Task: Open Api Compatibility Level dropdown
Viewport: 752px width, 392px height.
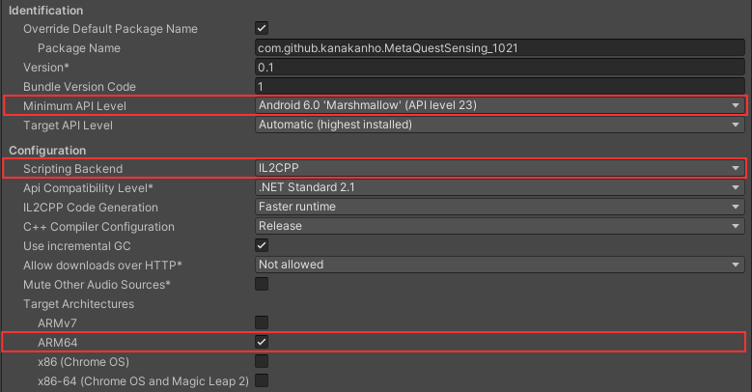Action: point(498,187)
